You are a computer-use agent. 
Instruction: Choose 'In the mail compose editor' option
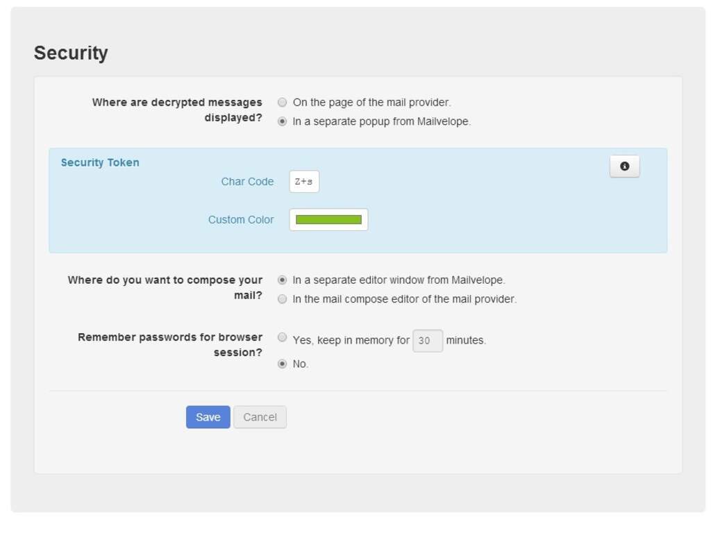[282, 299]
